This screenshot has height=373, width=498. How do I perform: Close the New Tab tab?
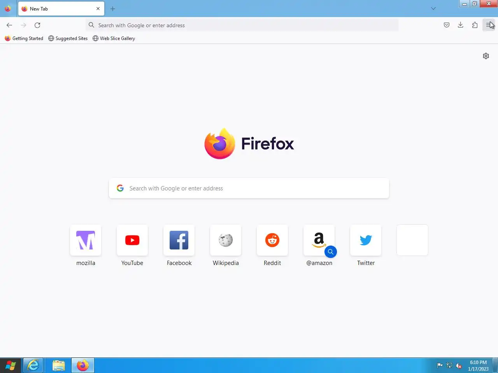[98, 9]
